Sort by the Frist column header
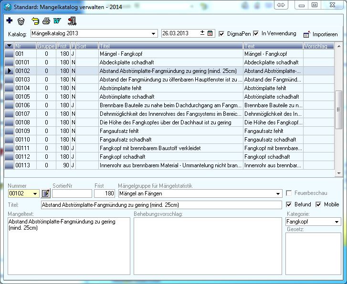This screenshot has width=347, height=284. click(62, 46)
